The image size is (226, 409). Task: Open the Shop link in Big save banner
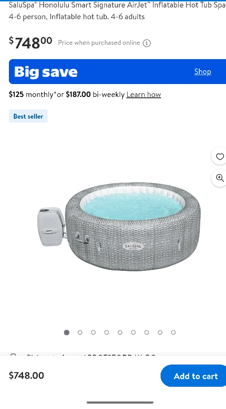[203, 72]
